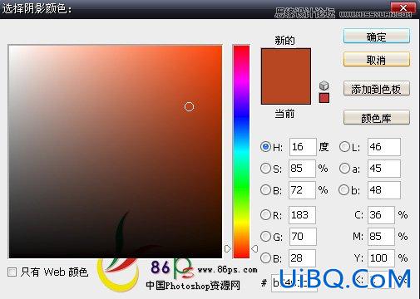Click the 新的 label above swatch
Viewport: 420px width, 299px height.
(x=284, y=41)
